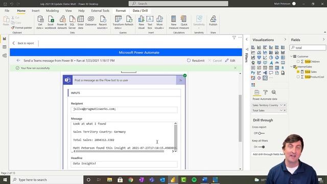Screen dimensions: 327x184
Task: Resubmit the flow run
Action: pos(196,60)
